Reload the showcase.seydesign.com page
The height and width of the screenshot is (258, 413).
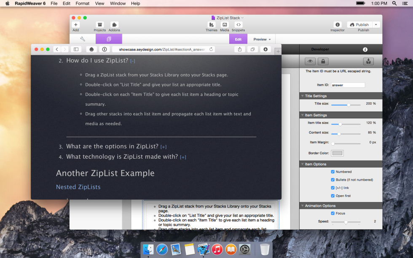click(x=211, y=49)
